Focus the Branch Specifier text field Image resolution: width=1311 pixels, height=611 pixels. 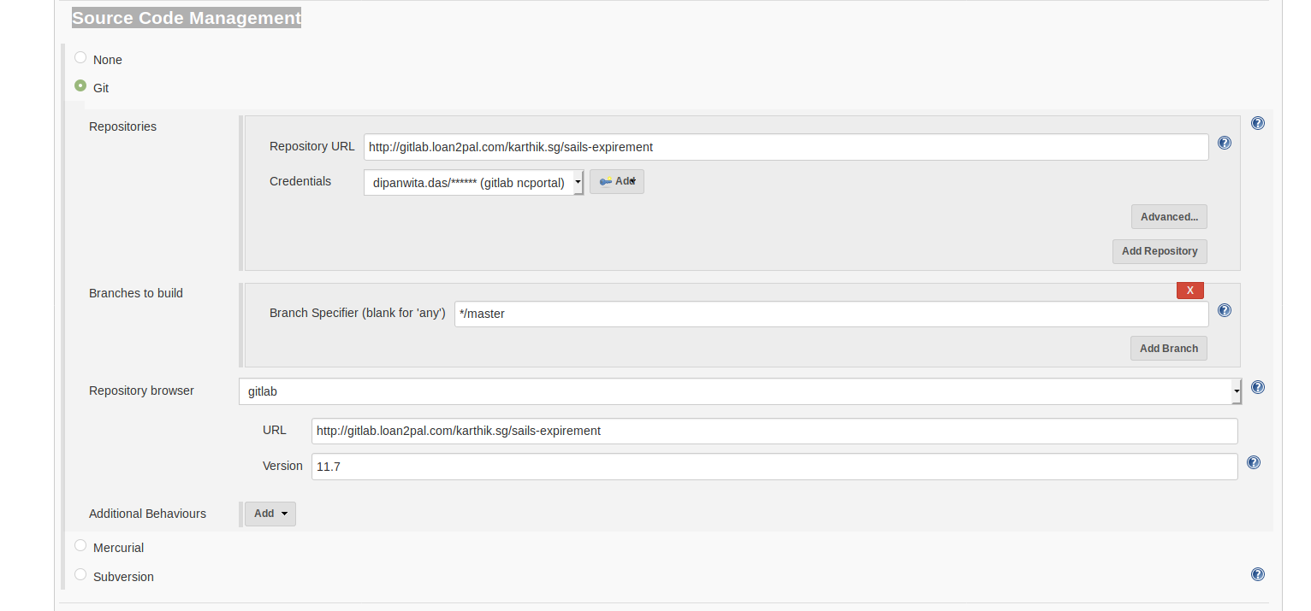(830, 314)
